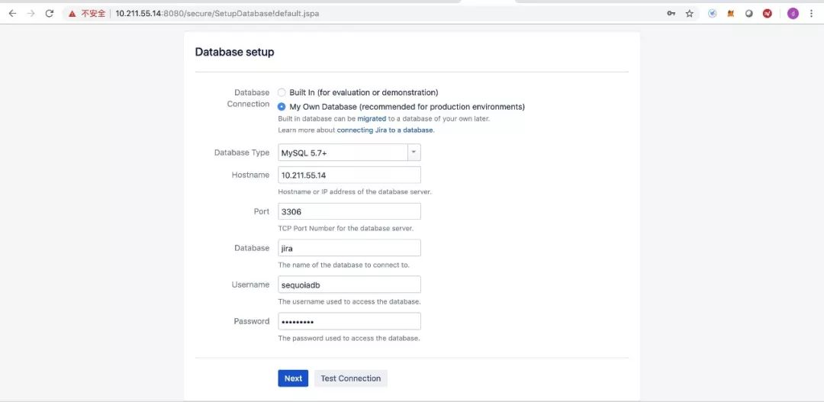Open the migrated link
Screen dimensions: 824x402
point(372,119)
